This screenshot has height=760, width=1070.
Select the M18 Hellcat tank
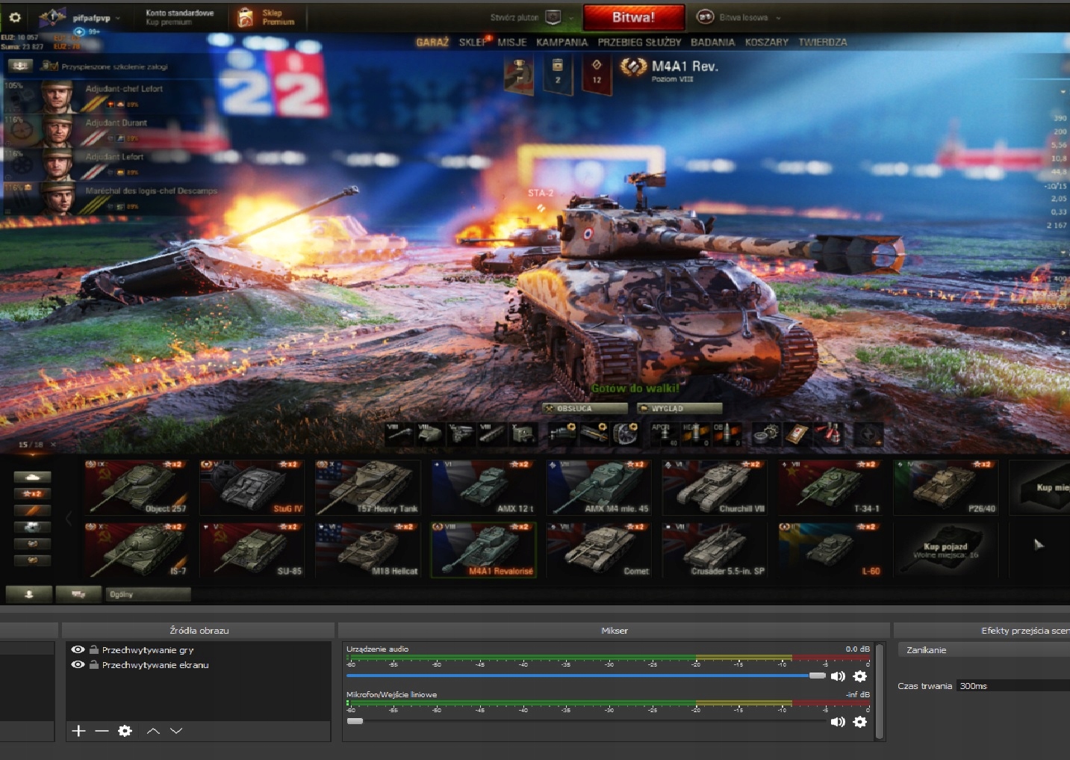tap(367, 550)
